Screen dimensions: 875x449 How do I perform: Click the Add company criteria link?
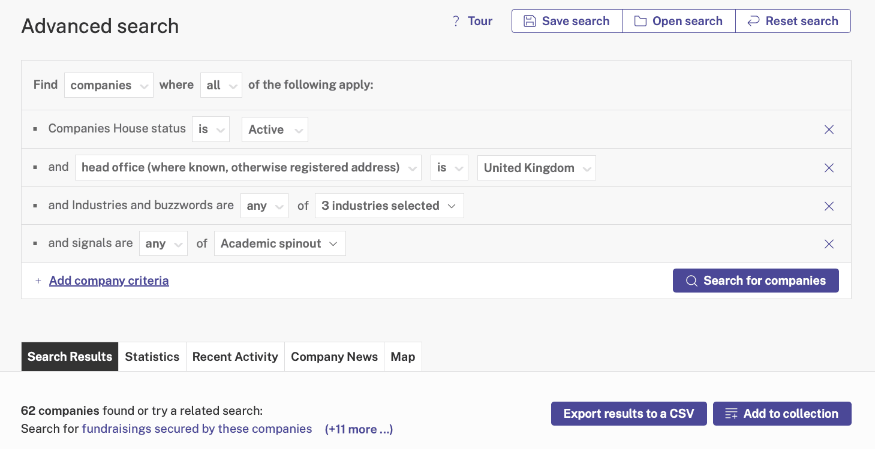coord(109,281)
